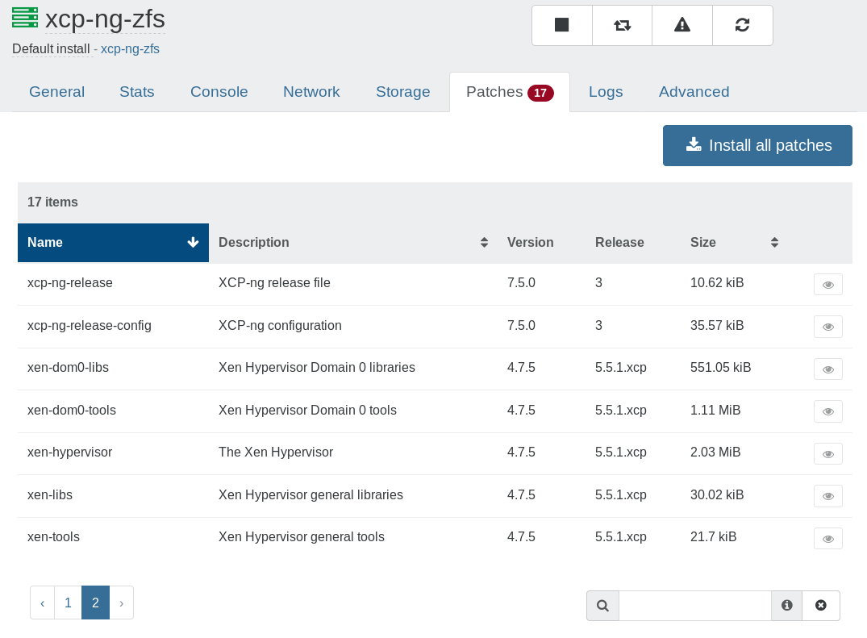This screenshot has height=638, width=867.
Task: View details of xen-hypervisor eye icon
Action: click(x=828, y=454)
